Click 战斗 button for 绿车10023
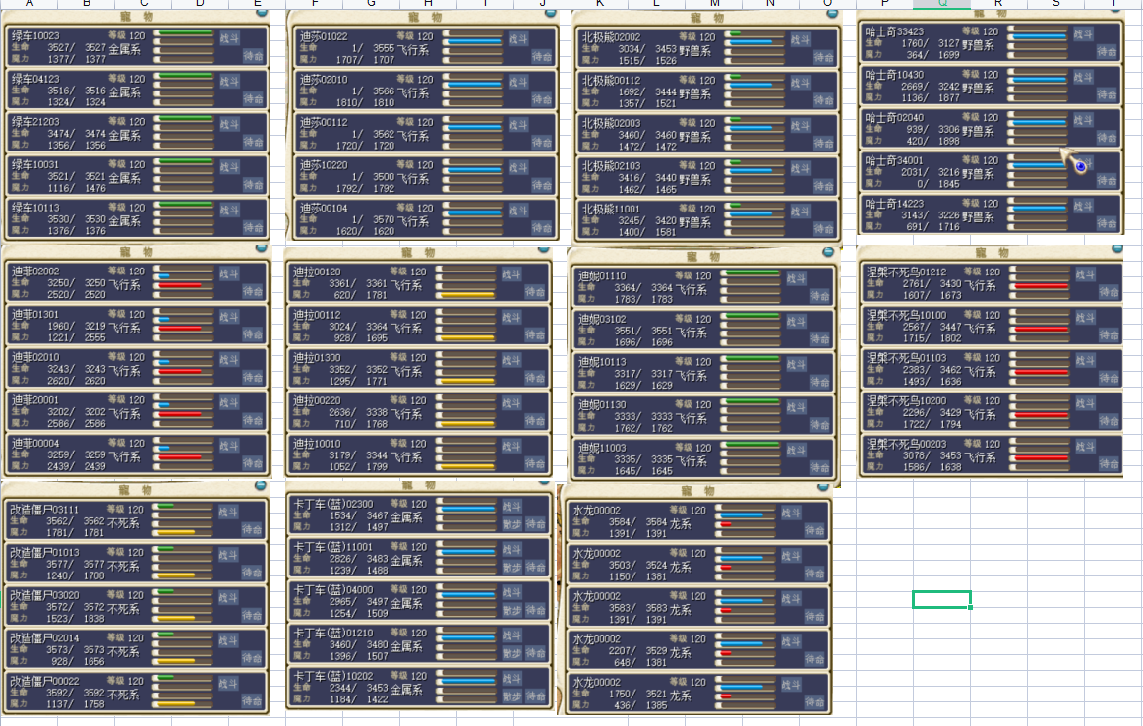Viewport: 1143px width, 726px height. 229,38
